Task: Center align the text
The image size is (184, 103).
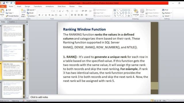Action: 75,15
